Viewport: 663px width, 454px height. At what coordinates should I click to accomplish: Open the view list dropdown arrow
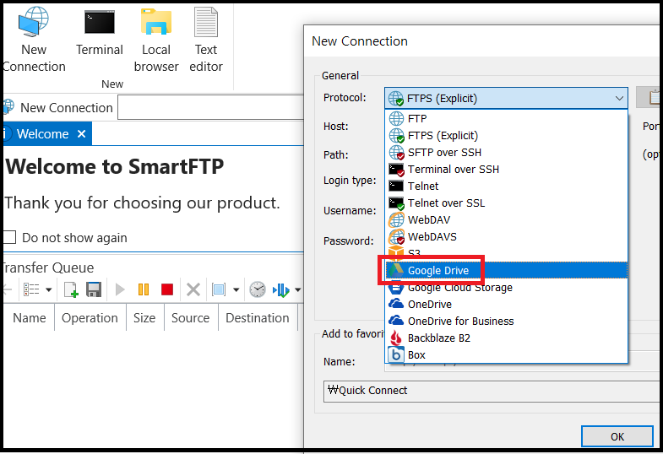click(x=49, y=289)
